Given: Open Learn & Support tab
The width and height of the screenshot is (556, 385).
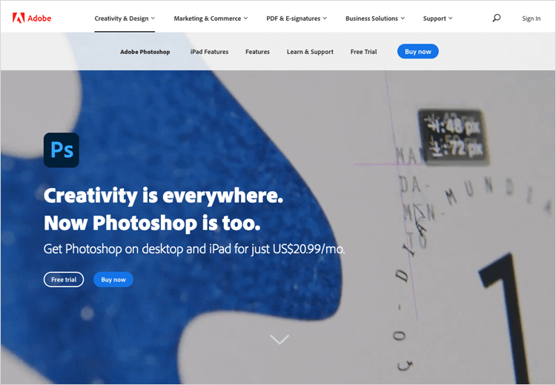Looking at the screenshot, I should (310, 52).
